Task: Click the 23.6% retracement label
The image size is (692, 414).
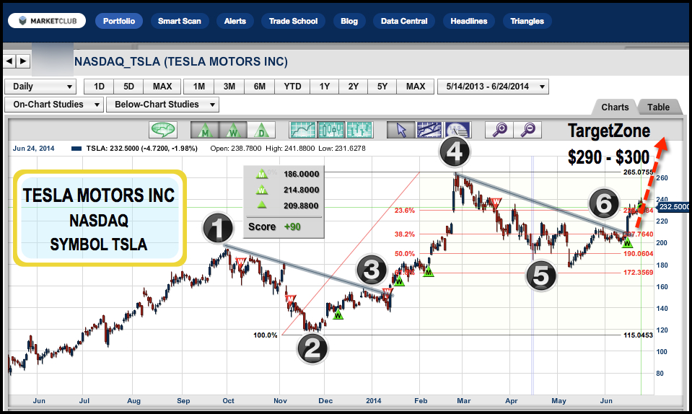Action: (x=405, y=211)
